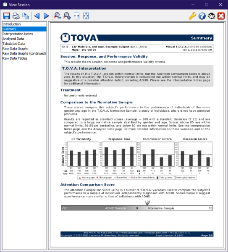The height and width of the screenshot is (252, 228).
Task: Open preferences with the wrench icon
Action: (192, 16)
